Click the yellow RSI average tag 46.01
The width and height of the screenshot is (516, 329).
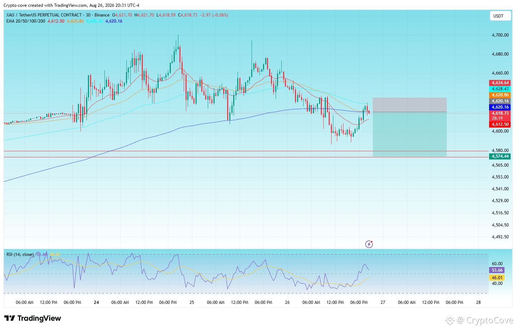tap(497, 278)
